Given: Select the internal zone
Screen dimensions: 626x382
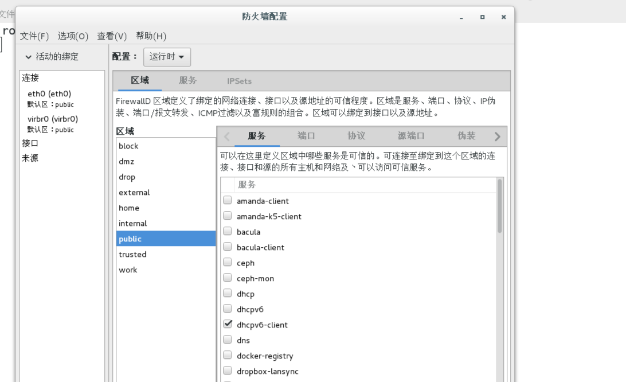Looking at the screenshot, I should coord(166,223).
